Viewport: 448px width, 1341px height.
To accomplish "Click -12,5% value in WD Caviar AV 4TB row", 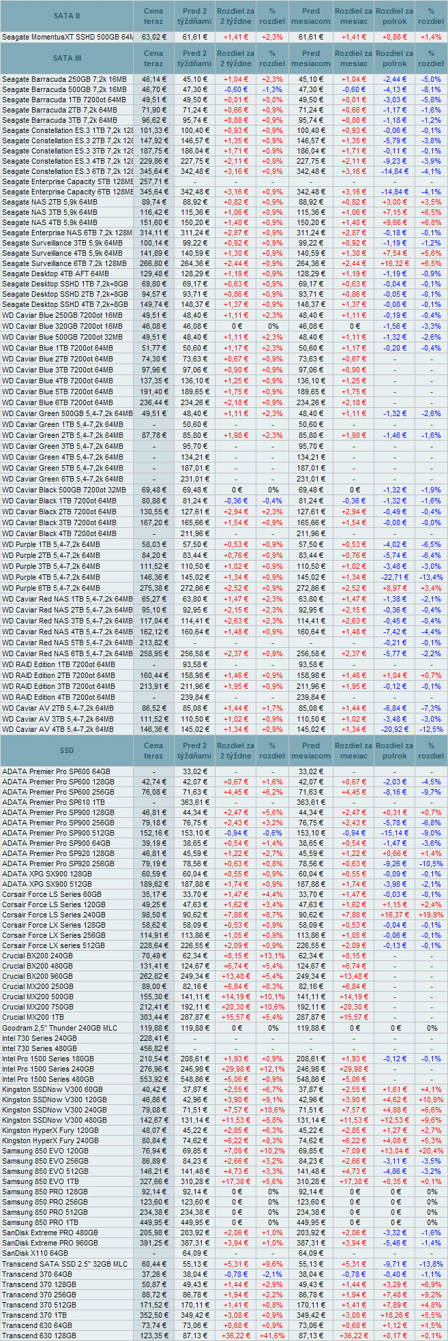I will click(431, 730).
